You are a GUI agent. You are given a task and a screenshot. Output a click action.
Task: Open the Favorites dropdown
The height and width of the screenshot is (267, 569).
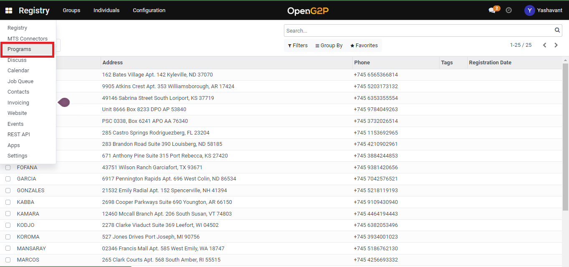tap(364, 46)
